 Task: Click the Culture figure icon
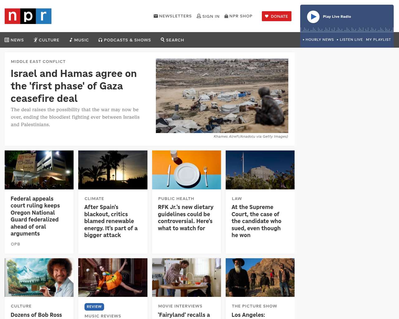click(x=36, y=40)
